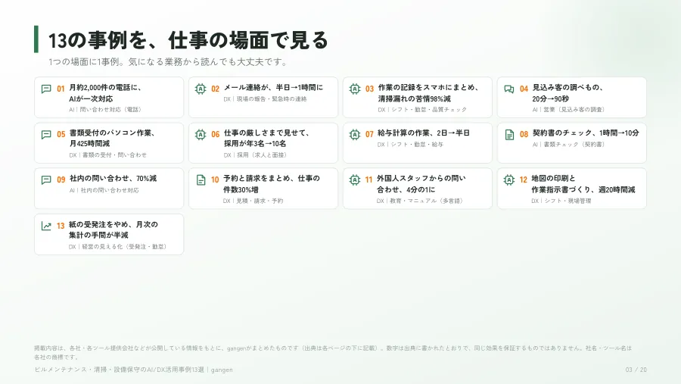Click the document icon on card 08

[x=509, y=135]
